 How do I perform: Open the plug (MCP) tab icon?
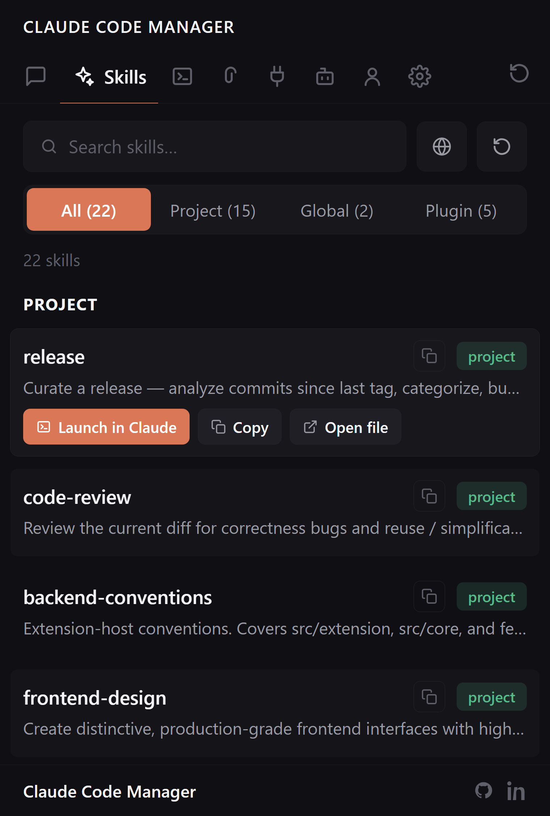click(x=277, y=76)
